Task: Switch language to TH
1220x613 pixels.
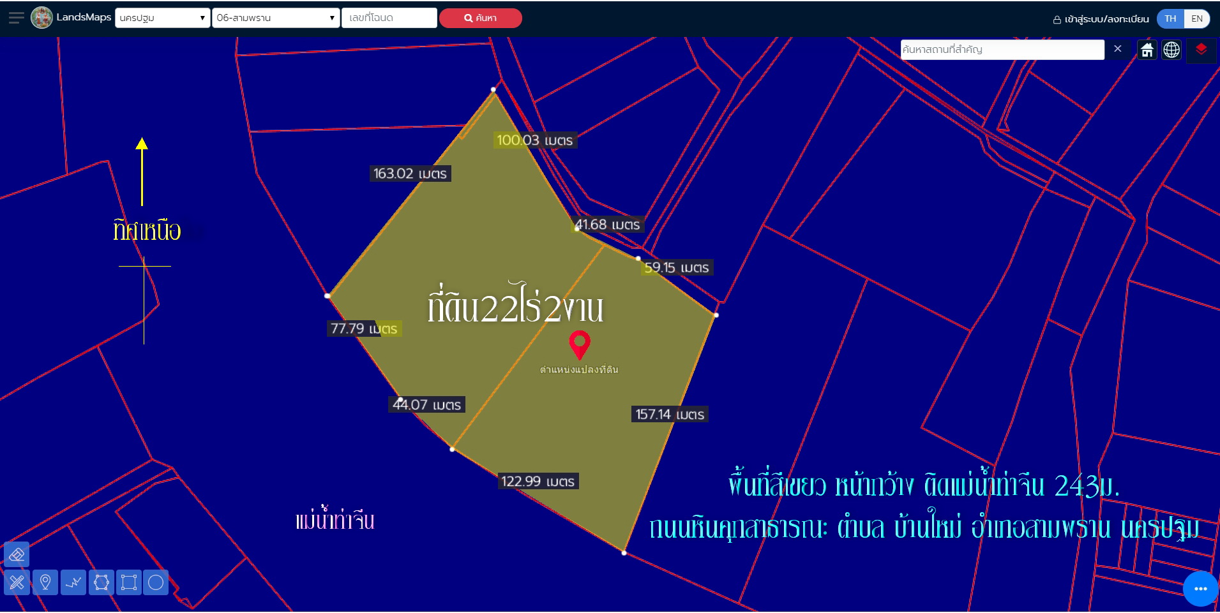Action: click(x=1170, y=18)
